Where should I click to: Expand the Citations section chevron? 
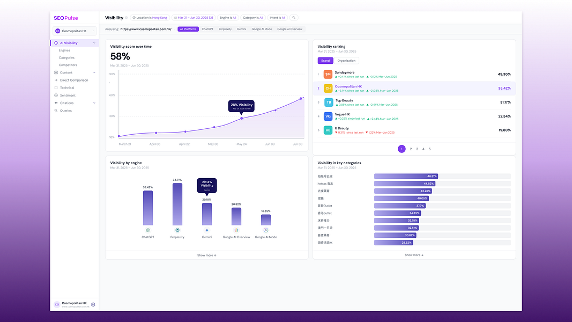pos(94,104)
